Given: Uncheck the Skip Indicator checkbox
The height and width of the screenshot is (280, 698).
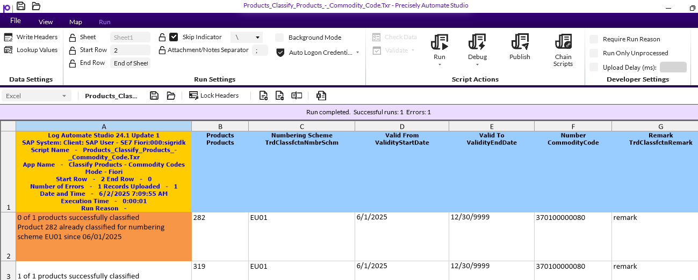Looking at the screenshot, I should 174,37.
